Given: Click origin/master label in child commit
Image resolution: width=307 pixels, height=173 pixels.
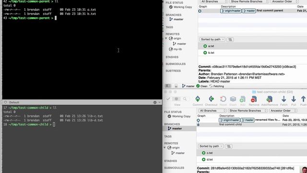Looking at the screenshot, I should click(229, 120).
